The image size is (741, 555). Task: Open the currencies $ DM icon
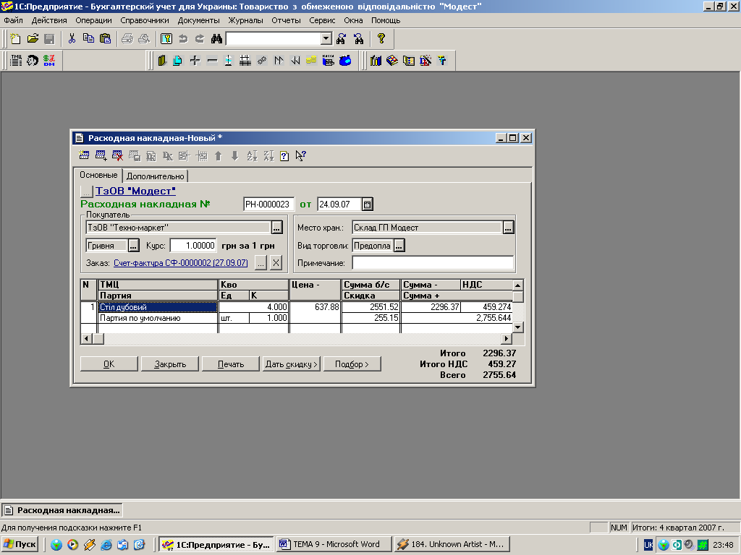[49, 61]
